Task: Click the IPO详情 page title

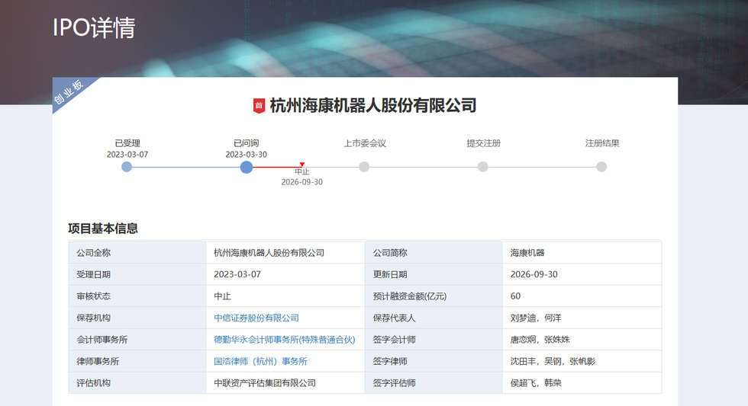Action: tap(94, 27)
